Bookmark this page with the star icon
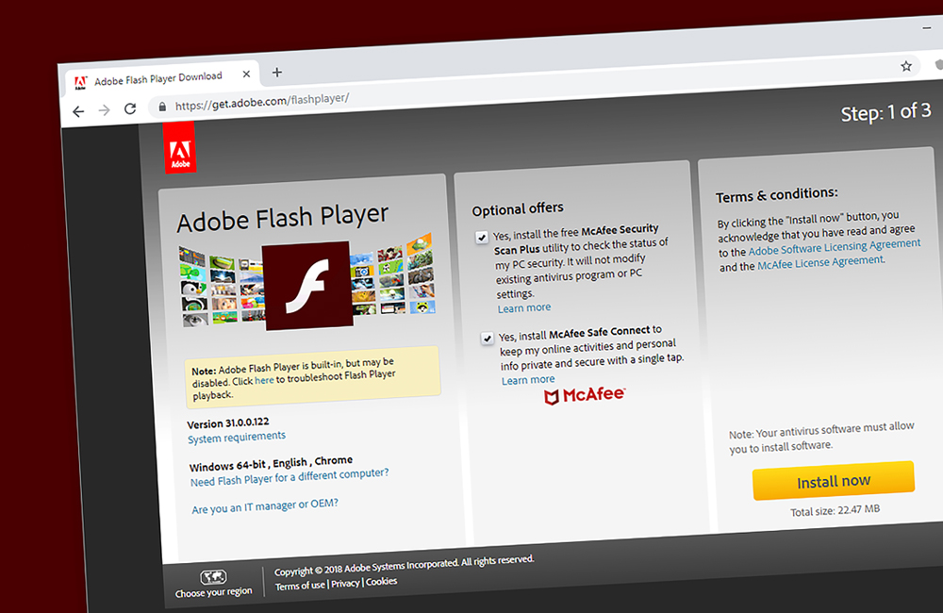This screenshot has width=943, height=613. (905, 66)
